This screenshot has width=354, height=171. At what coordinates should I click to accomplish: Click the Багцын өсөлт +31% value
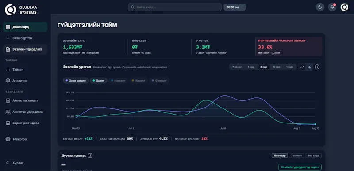coord(88,138)
